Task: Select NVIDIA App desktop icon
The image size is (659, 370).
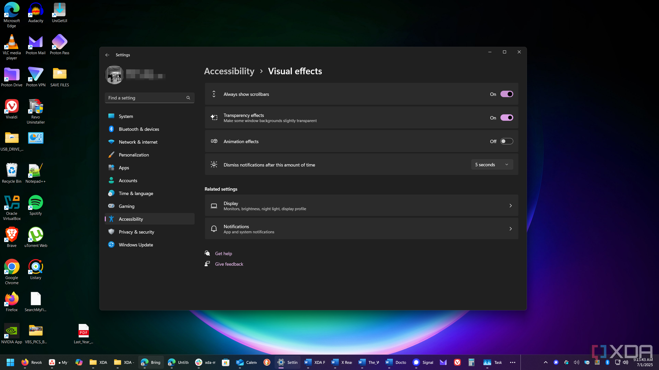Action: click(12, 334)
